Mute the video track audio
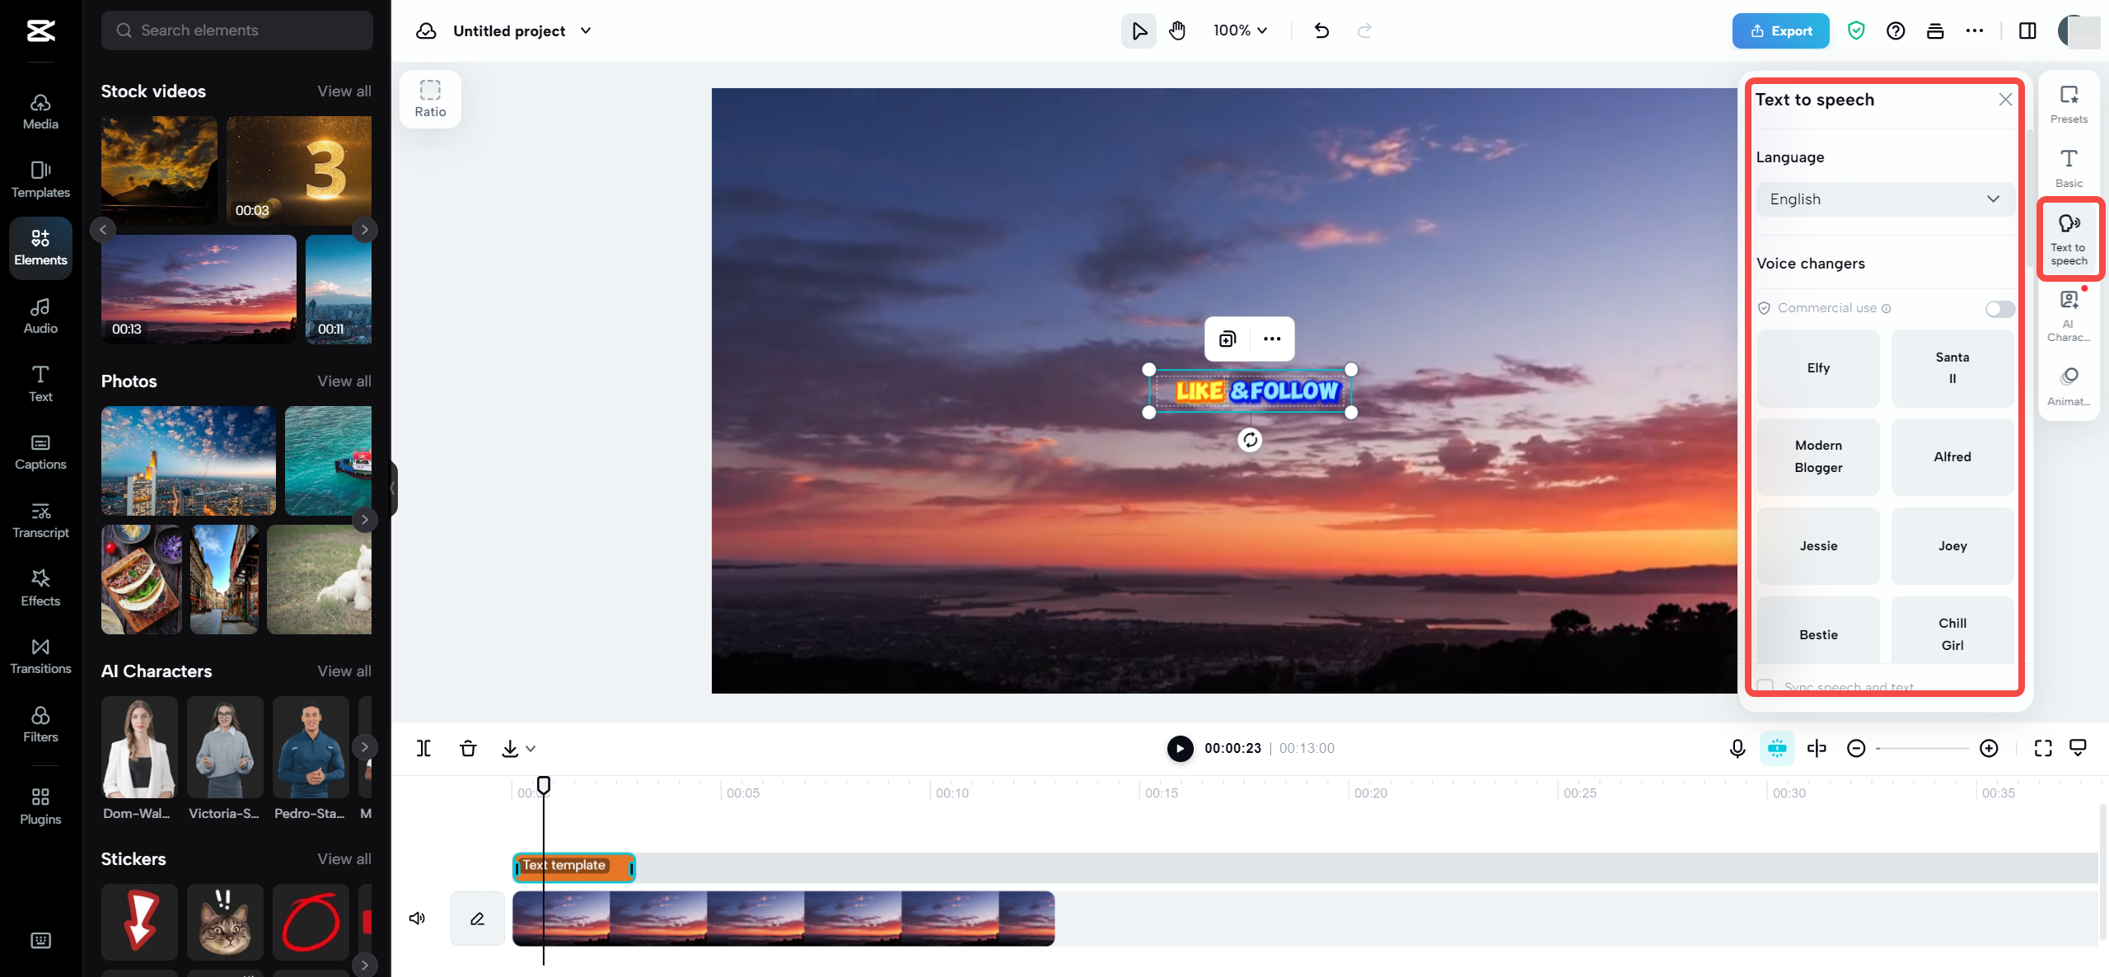The image size is (2109, 977). click(x=417, y=918)
